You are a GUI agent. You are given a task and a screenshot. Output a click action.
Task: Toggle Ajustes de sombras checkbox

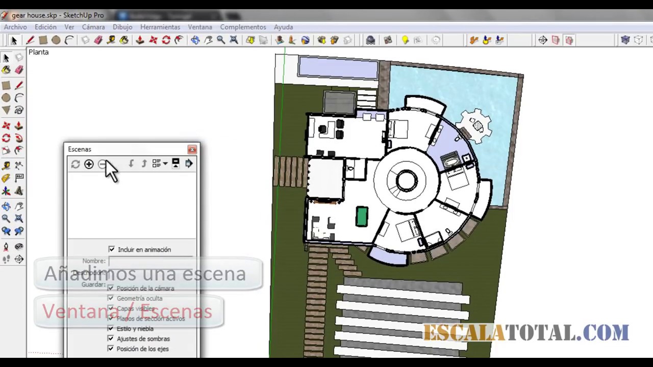click(111, 338)
